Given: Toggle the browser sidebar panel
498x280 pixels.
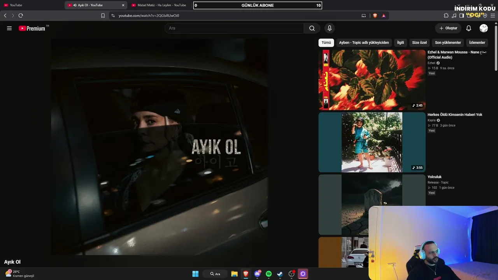Looking at the screenshot, I should click(x=461, y=16).
